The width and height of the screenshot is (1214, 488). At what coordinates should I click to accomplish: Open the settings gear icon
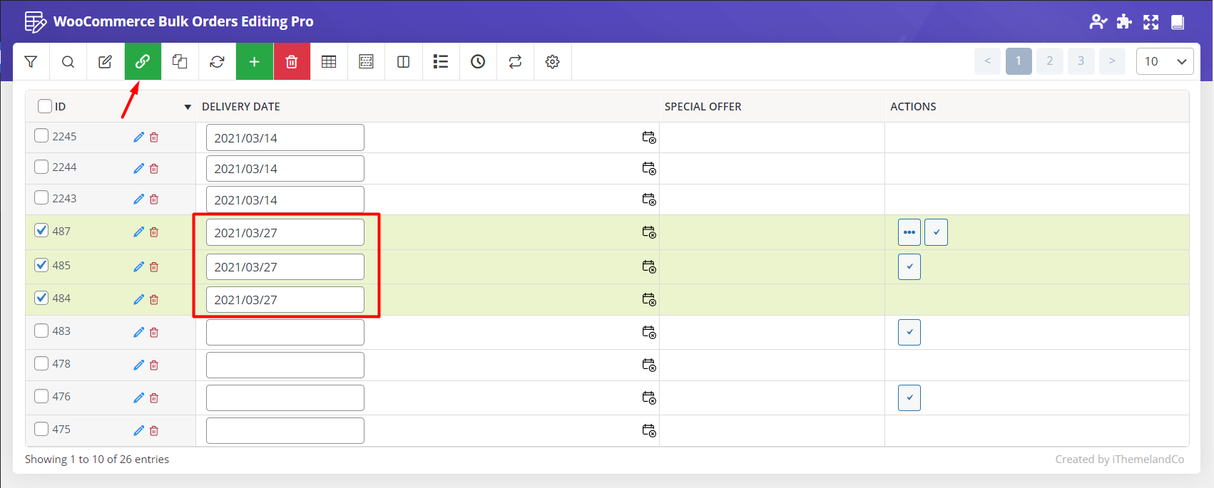(552, 62)
